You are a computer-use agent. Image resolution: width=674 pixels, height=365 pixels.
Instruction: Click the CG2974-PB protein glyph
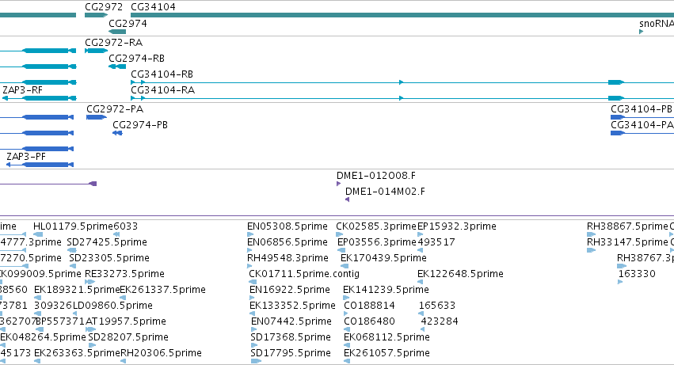[118, 133]
